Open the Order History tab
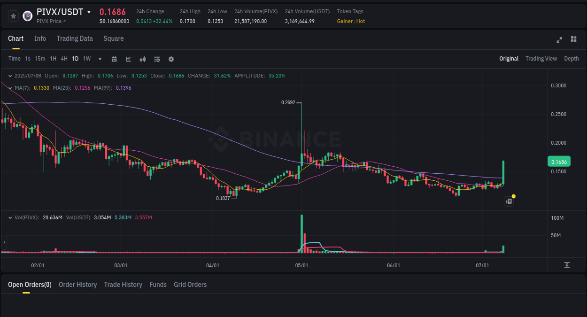The image size is (587, 317). click(x=77, y=285)
